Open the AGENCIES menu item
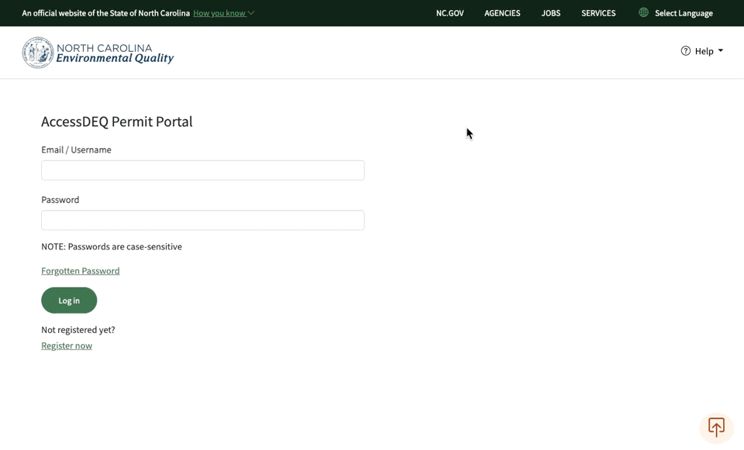Viewport: 744px width, 450px height. point(502,13)
